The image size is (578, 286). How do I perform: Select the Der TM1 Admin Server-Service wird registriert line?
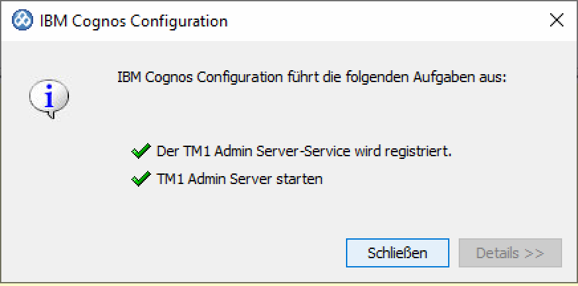click(x=304, y=151)
